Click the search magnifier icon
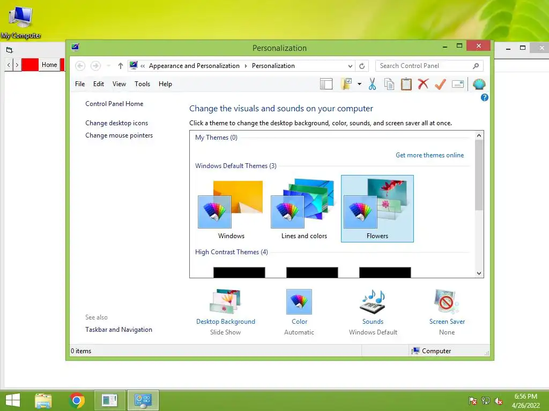The width and height of the screenshot is (549, 411). point(476,66)
